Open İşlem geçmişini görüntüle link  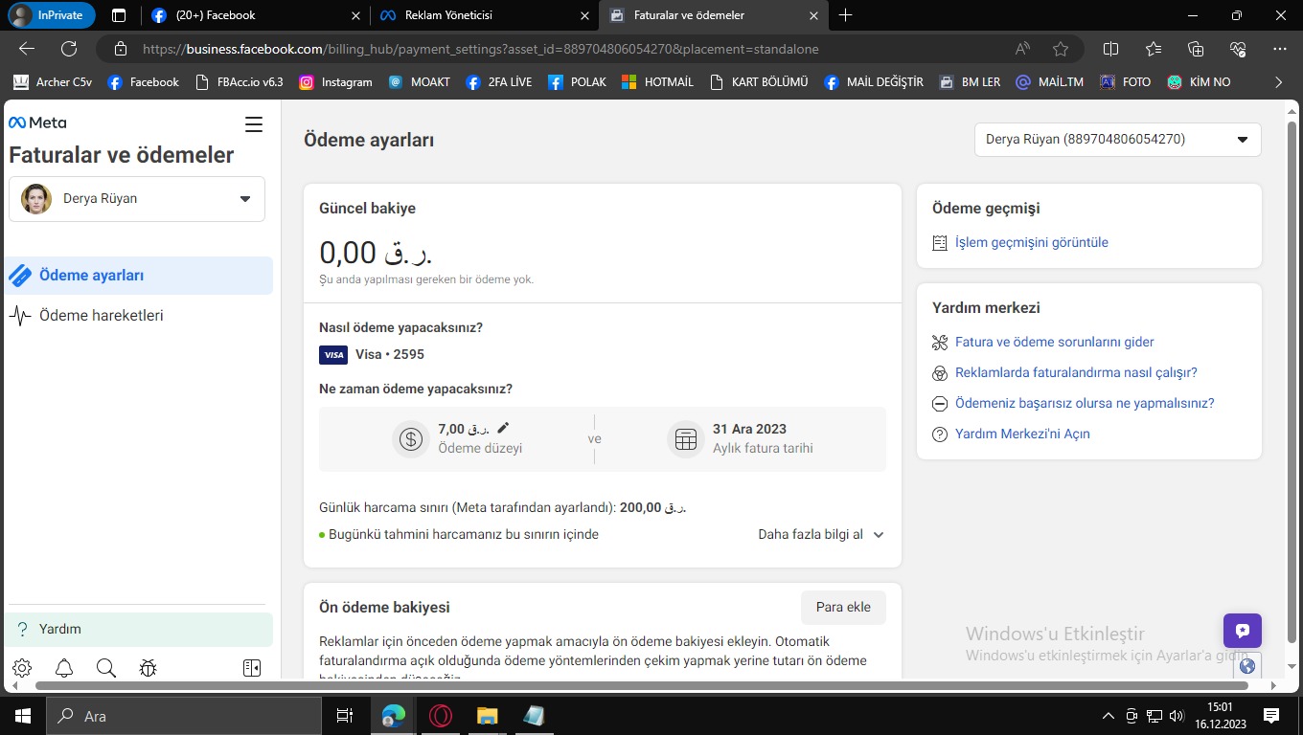click(x=1032, y=243)
